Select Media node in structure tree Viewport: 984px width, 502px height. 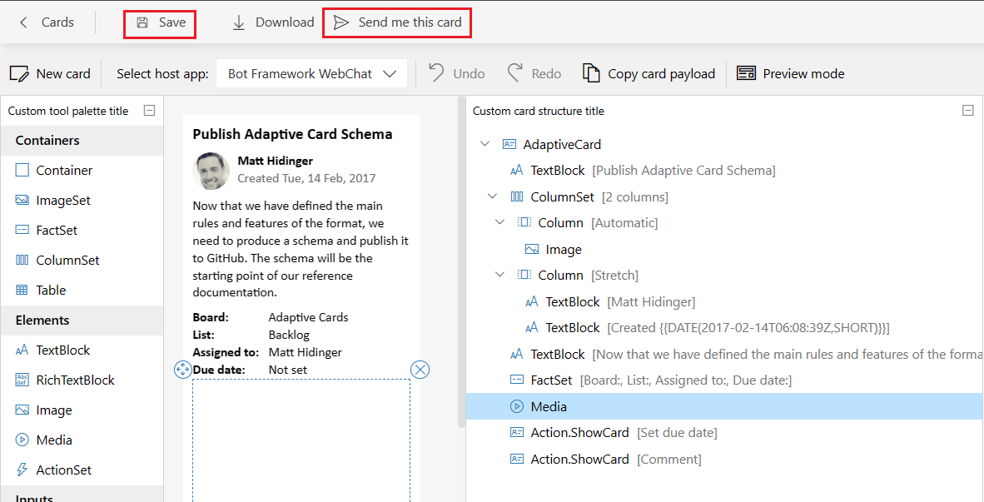(x=725, y=406)
